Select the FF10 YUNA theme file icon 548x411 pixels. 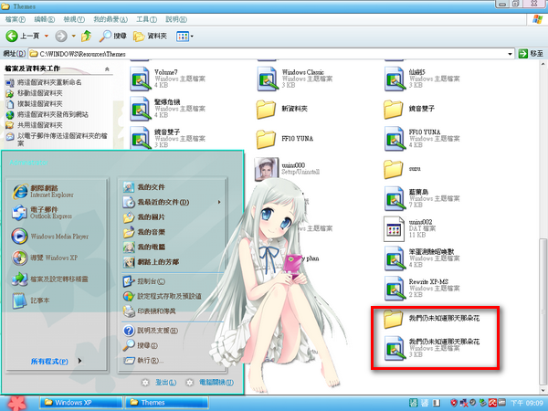[x=395, y=139]
